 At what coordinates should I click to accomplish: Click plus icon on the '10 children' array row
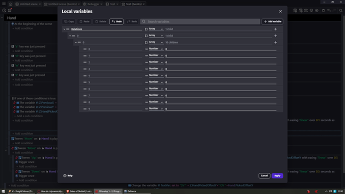pyautogui.click(x=275, y=42)
